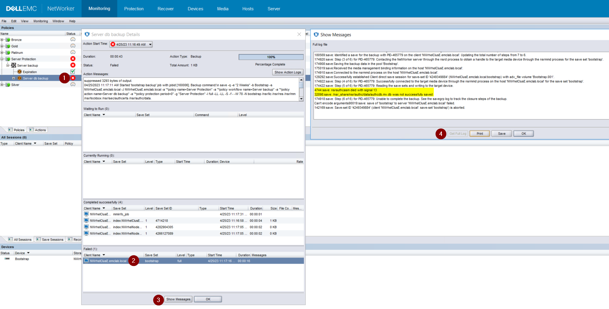Open the Window menu
This screenshot has width=609, height=309.
pyautogui.click(x=58, y=21)
